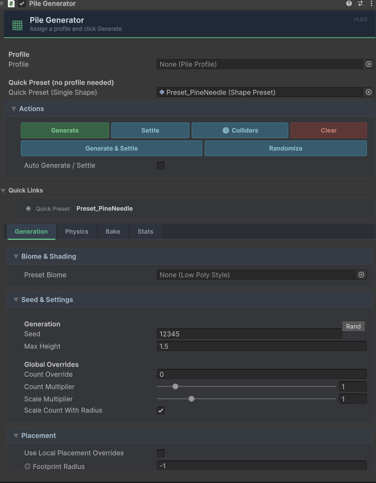376x483 pixels.
Task: Open component help reference icon
Action: click(349, 3)
